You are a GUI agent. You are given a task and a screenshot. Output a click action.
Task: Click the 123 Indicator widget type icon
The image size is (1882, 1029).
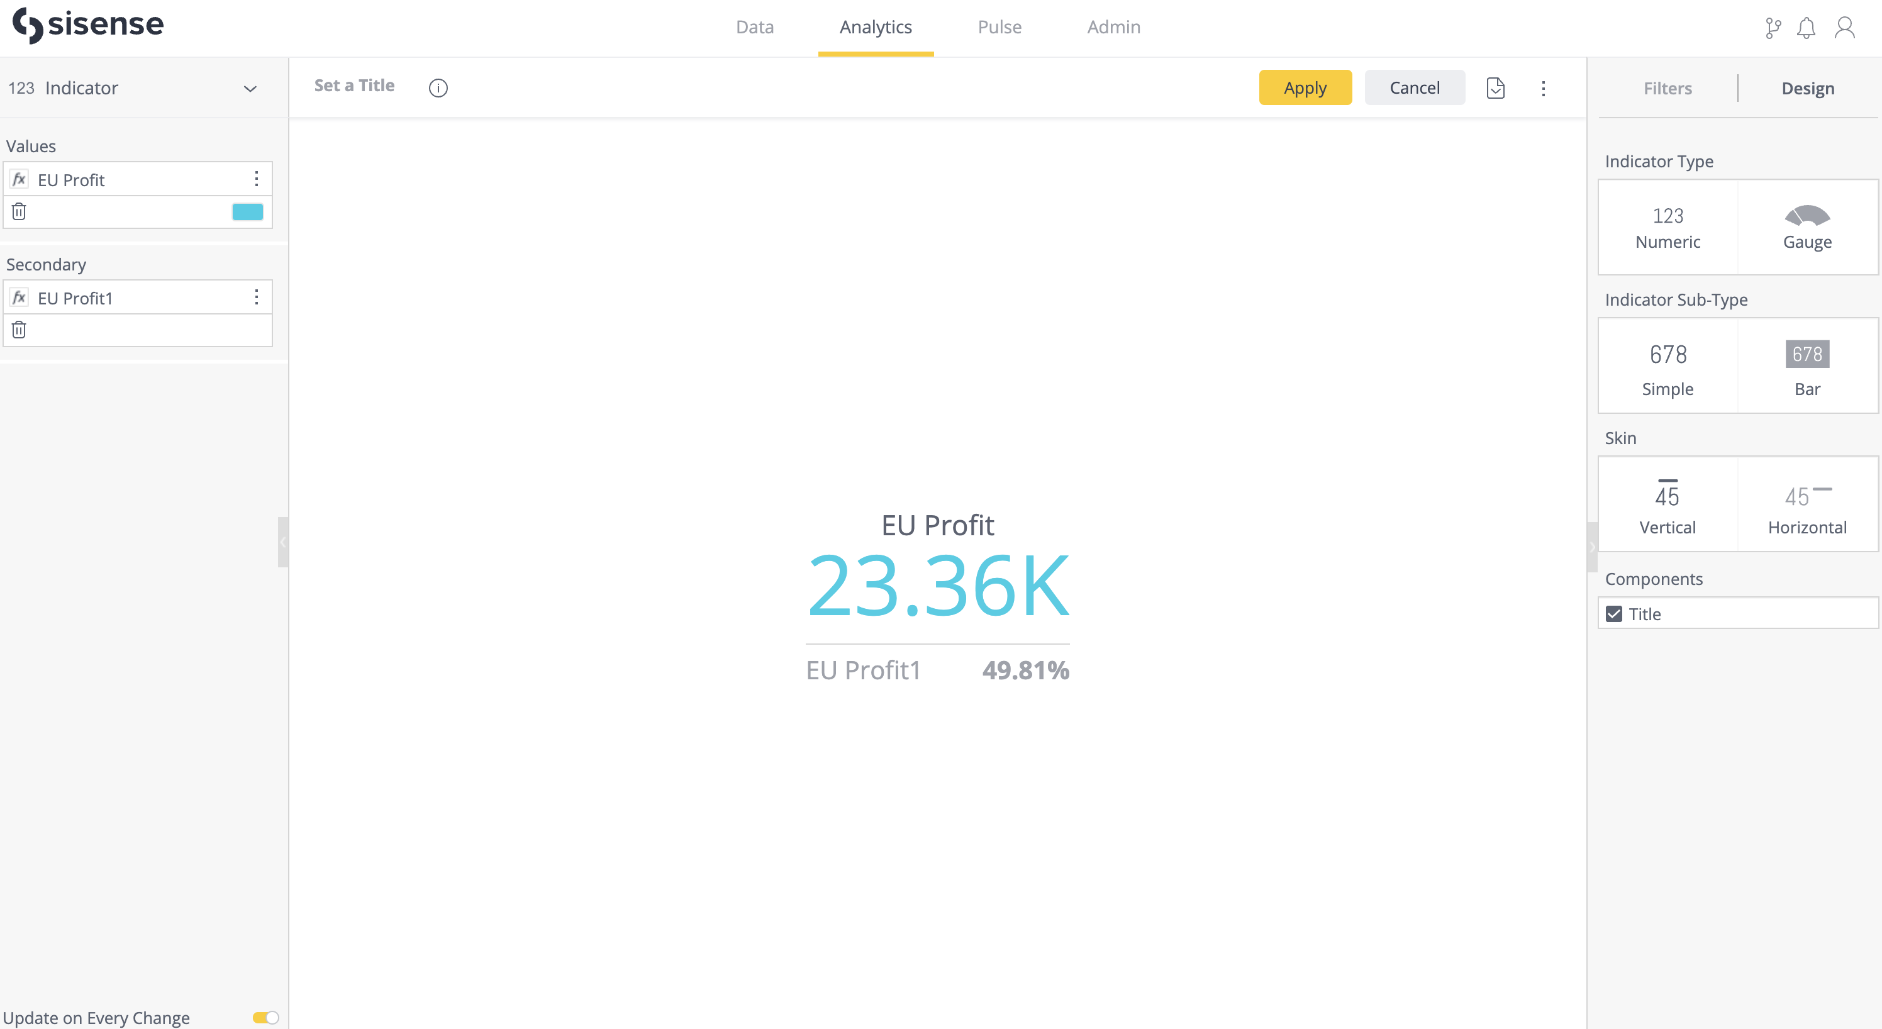pos(21,88)
